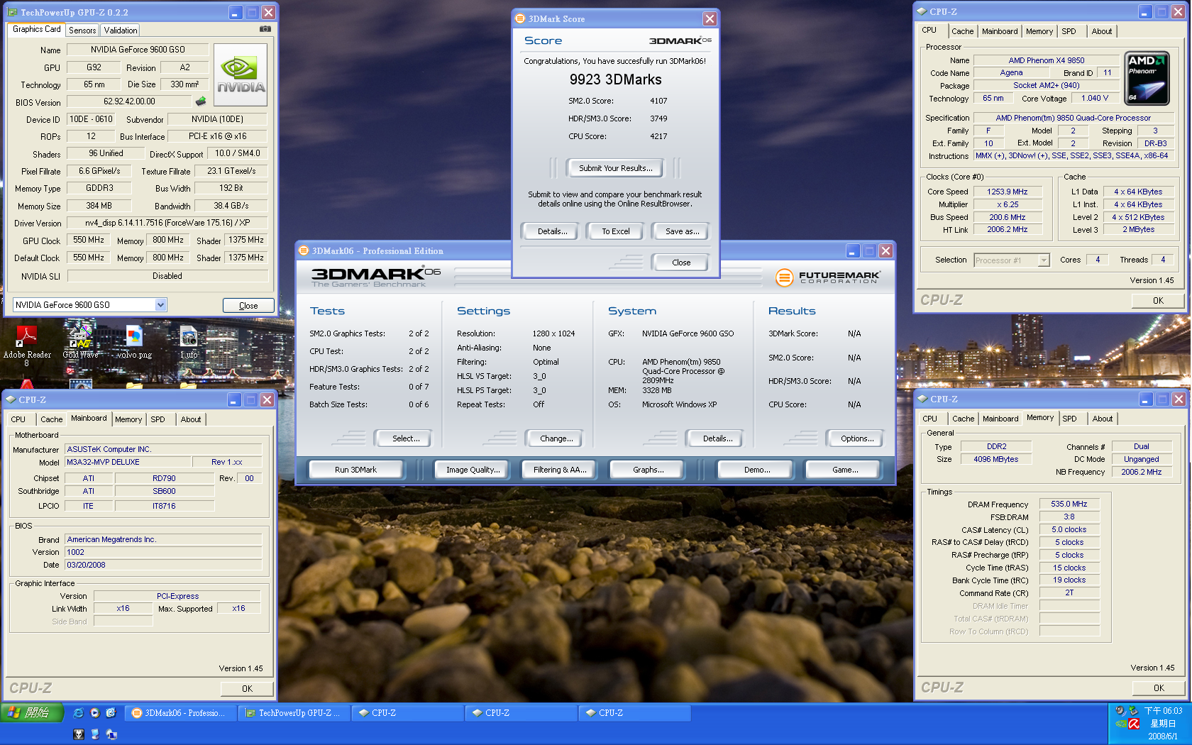Click the third quick launch icon beside Media Player
Screen dimensions: 1192x745
pyautogui.click(x=111, y=712)
